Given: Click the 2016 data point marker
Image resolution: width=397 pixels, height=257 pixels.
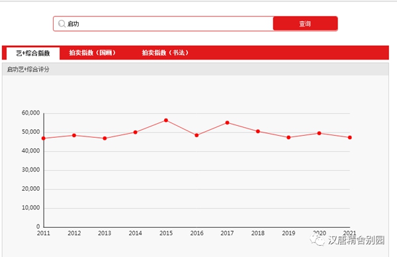Looking at the screenshot, I should (197, 135).
